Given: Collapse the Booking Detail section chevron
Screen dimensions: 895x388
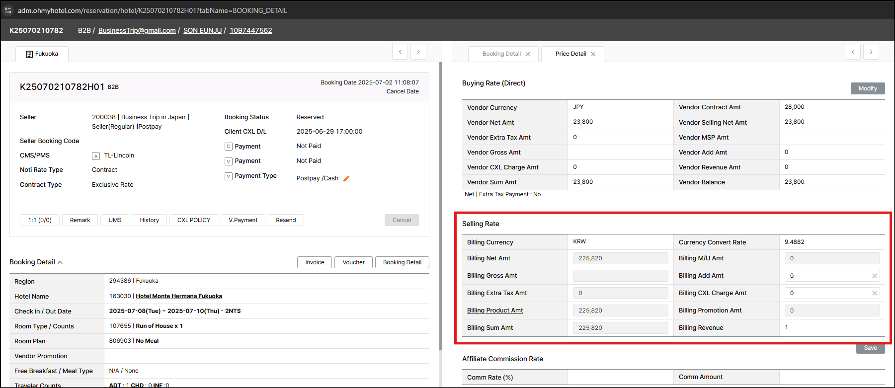Looking at the screenshot, I should pyautogui.click(x=60, y=262).
